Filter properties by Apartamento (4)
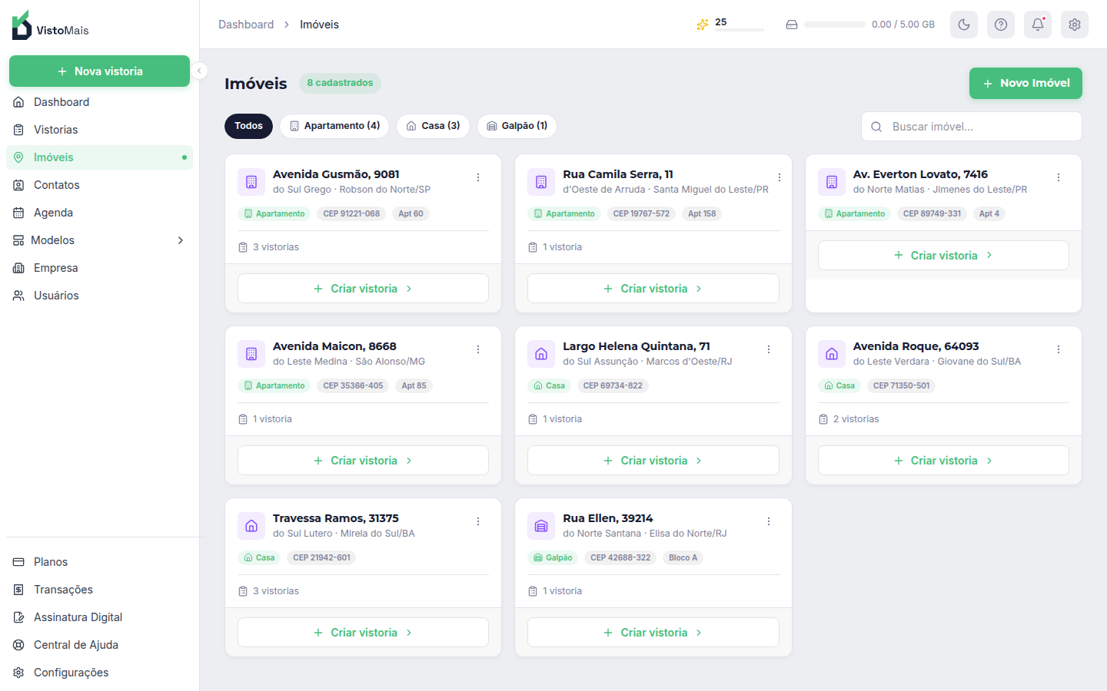 point(334,126)
